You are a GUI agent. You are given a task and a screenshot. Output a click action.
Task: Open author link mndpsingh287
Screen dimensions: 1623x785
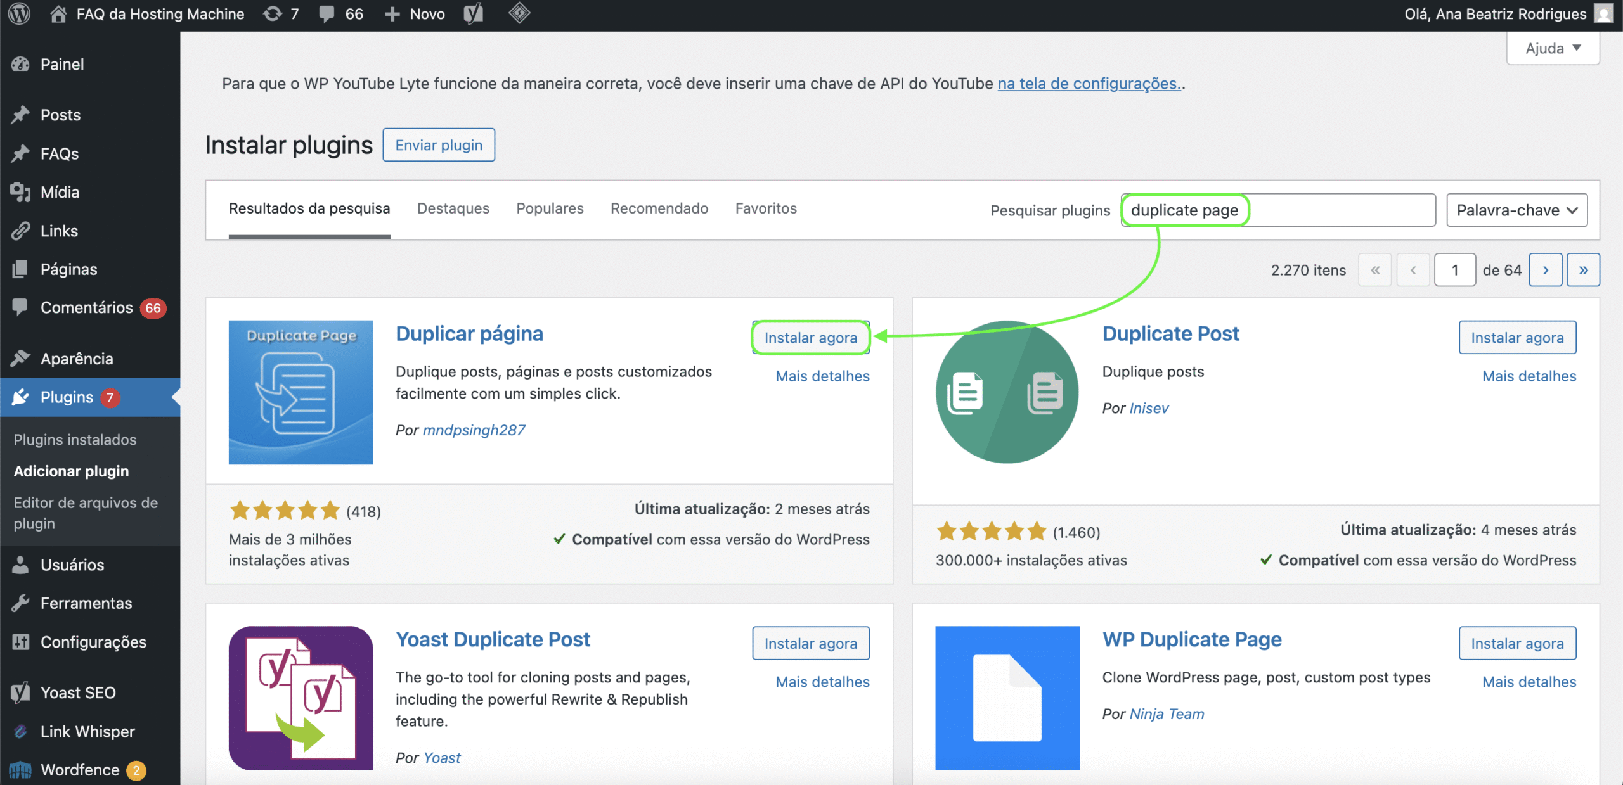(x=474, y=430)
